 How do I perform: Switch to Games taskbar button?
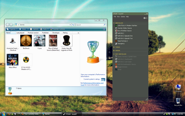coord(51,114)
